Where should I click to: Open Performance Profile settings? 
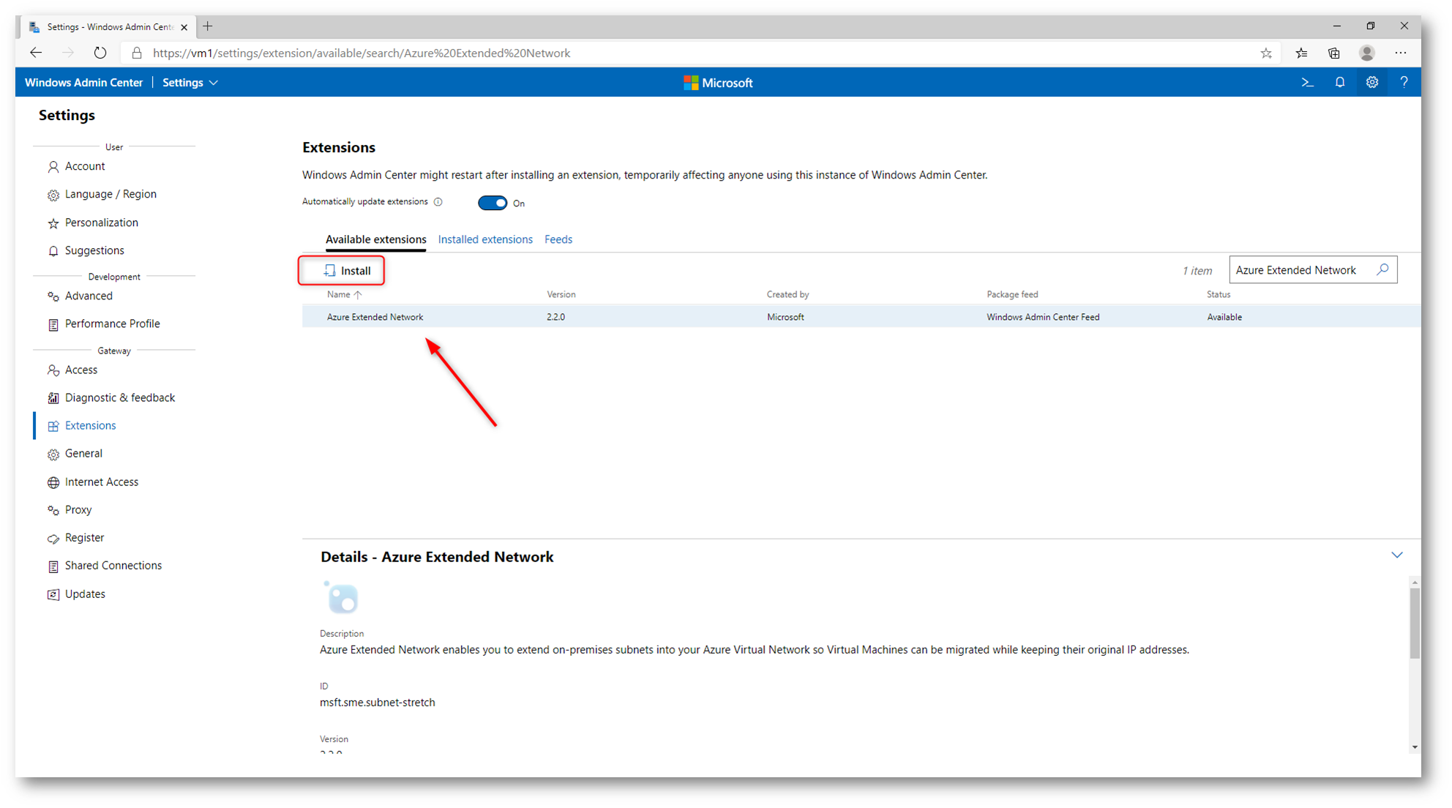coord(113,323)
